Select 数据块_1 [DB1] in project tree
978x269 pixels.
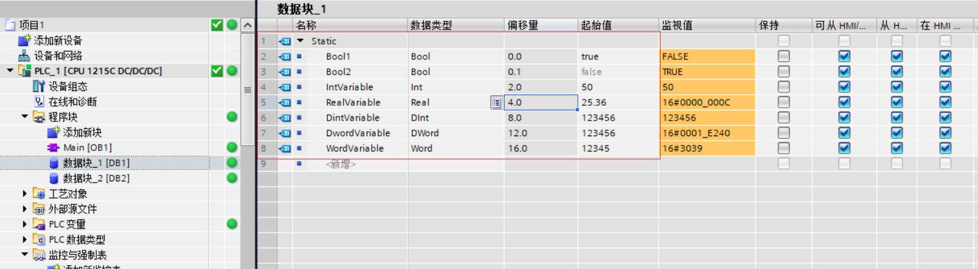point(96,163)
